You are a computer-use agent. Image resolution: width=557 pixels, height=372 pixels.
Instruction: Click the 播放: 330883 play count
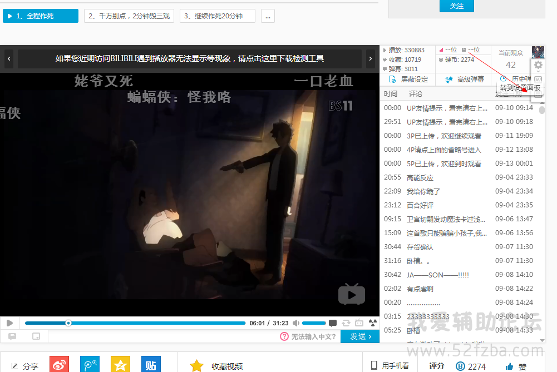tap(404, 50)
